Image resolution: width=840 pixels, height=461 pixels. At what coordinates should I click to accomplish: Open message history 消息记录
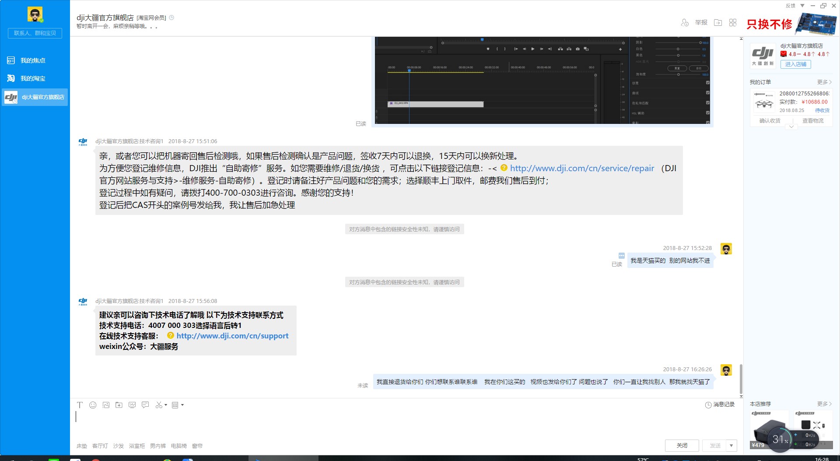[720, 405]
